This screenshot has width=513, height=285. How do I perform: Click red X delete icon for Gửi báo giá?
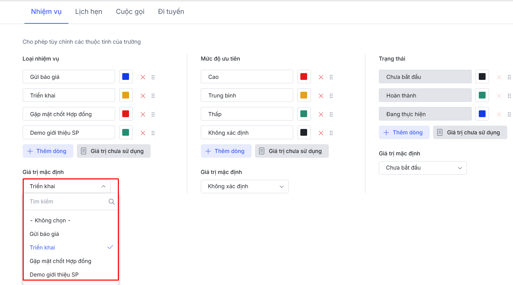pos(143,77)
